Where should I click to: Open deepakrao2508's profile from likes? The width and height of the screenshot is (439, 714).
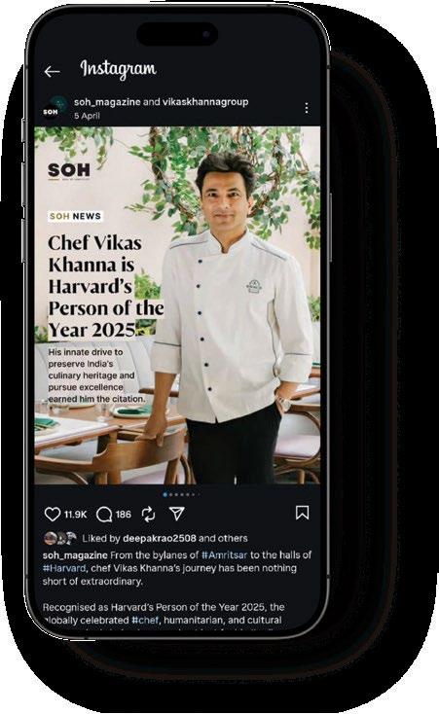pos(160,538)
